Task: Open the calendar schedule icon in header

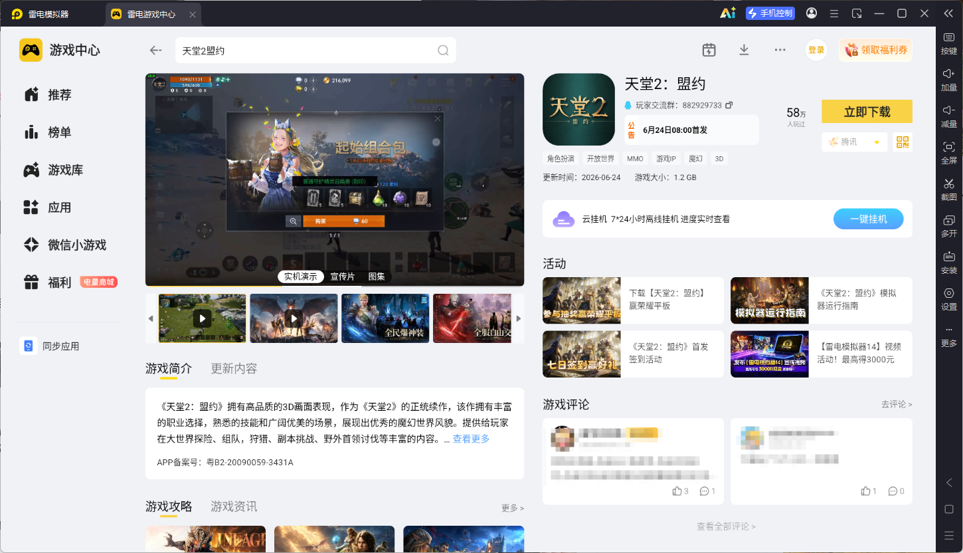Action: 709,50
